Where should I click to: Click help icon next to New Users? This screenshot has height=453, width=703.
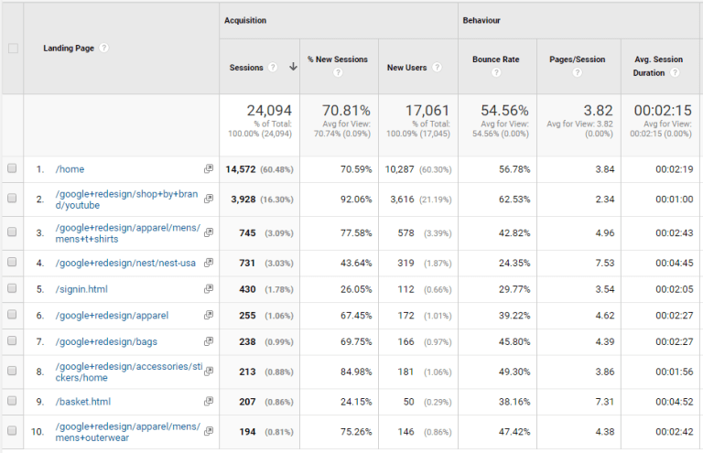click(x=437, y=67)
